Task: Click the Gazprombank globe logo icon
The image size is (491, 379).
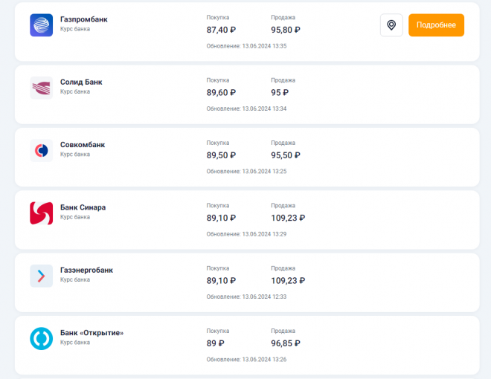Action: [x=42, y=25]
